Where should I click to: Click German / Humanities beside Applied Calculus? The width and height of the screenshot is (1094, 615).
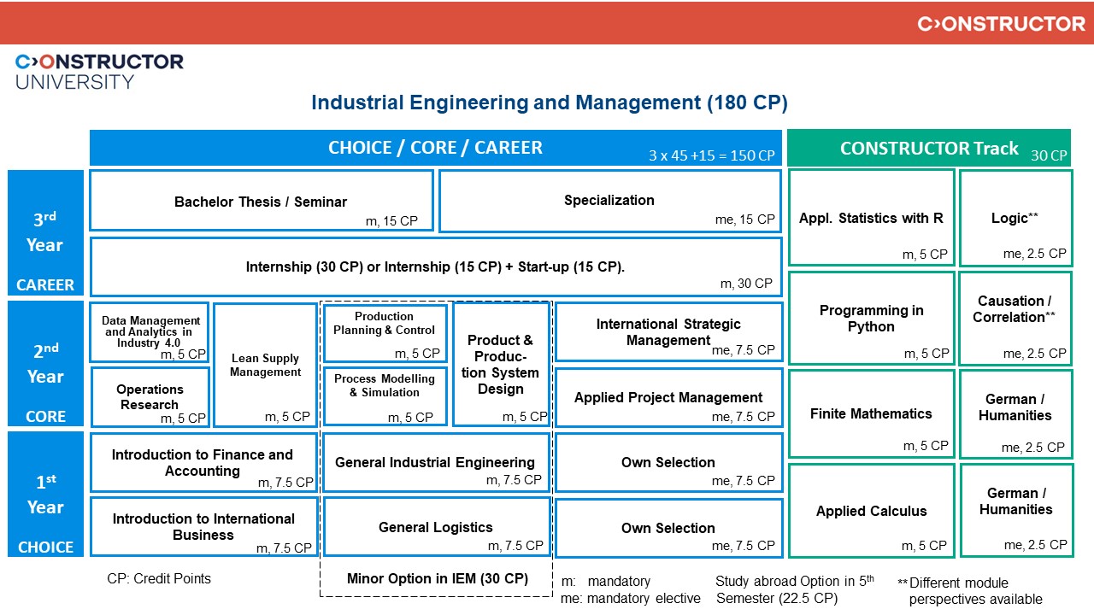coord(1015,511)
